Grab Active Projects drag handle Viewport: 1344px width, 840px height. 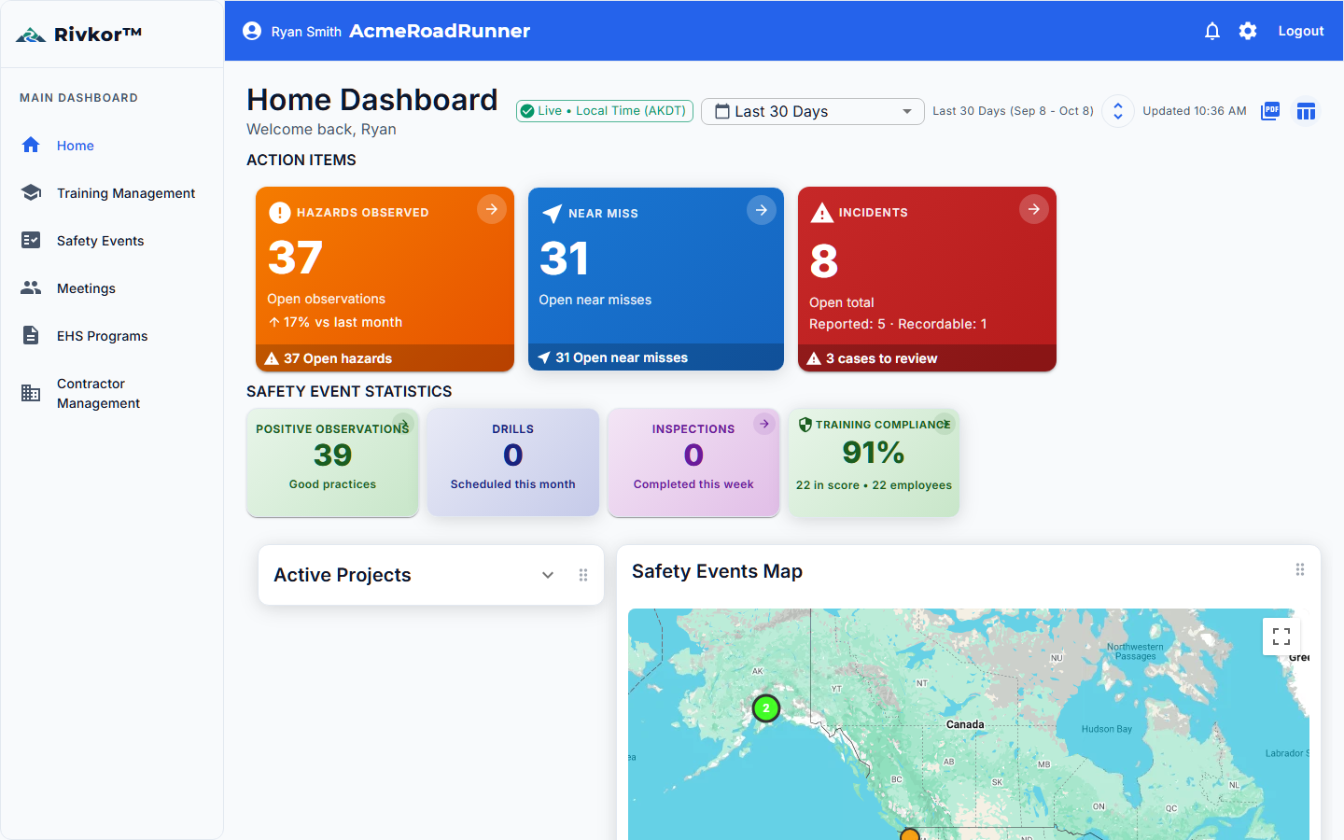(x=583, y=575)
